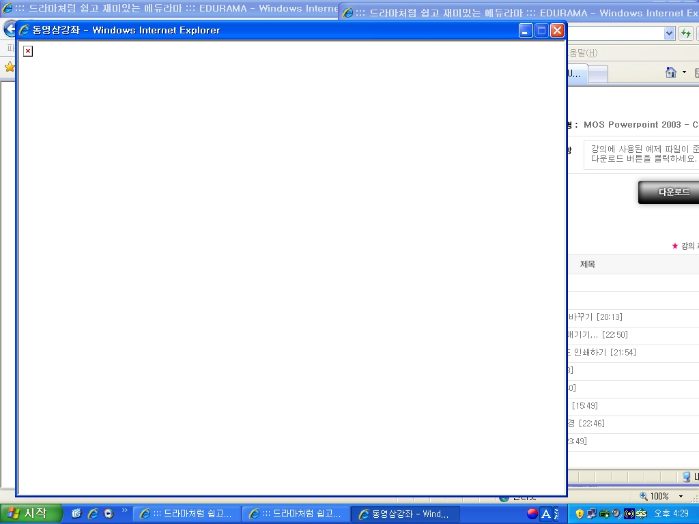Click the pink star beside 강의 text
The image size is (699, 524).
675,246
